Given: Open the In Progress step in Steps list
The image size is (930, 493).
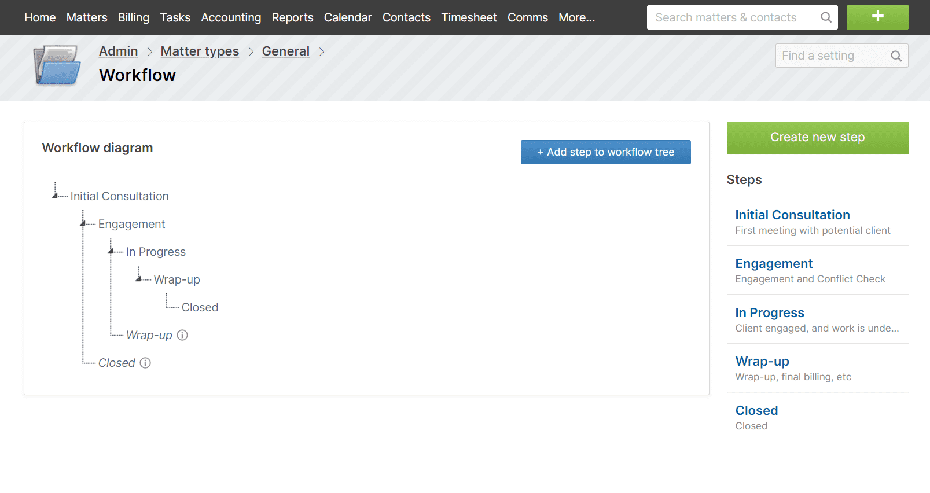Looking at the screenshot, I should (769, 312).
